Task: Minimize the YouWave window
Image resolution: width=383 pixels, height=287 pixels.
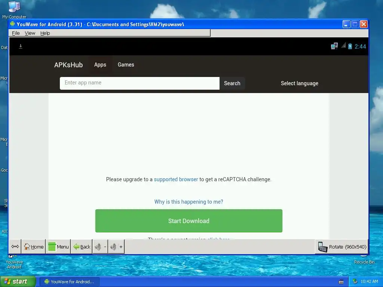Action: coord(346,24)
